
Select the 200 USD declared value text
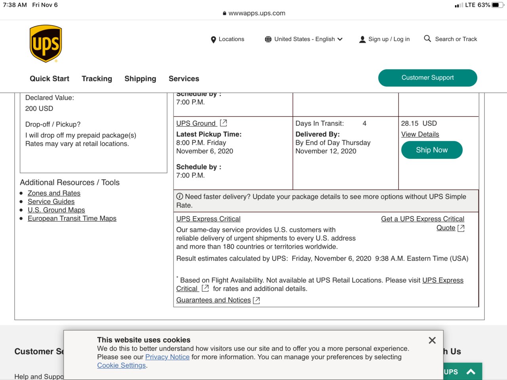(39, 109)
